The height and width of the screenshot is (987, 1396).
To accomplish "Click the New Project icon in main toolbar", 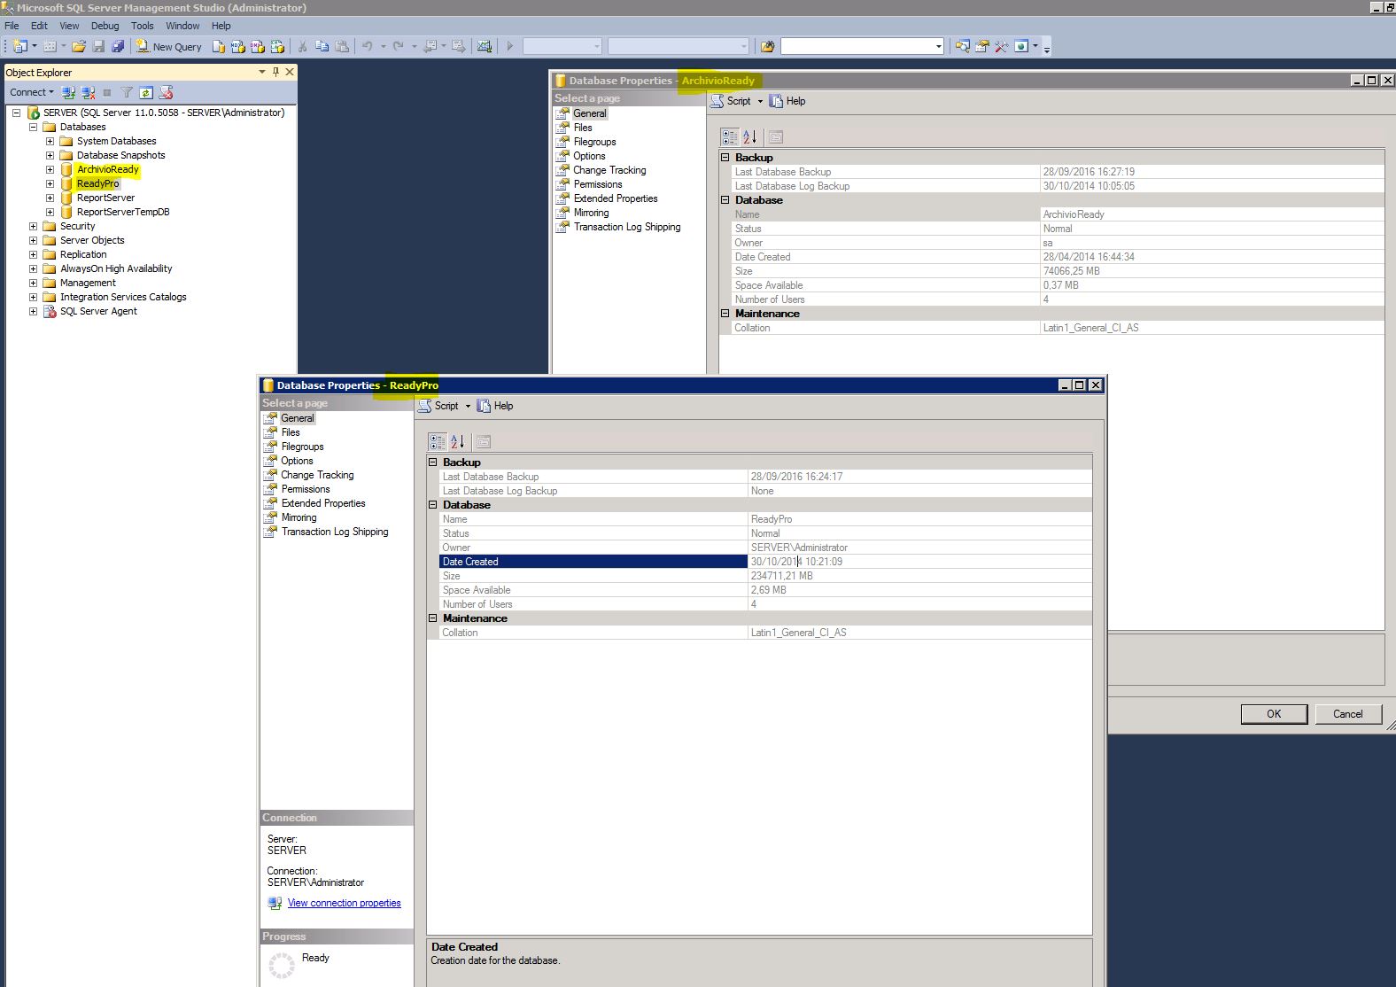I will click(20, 46).
